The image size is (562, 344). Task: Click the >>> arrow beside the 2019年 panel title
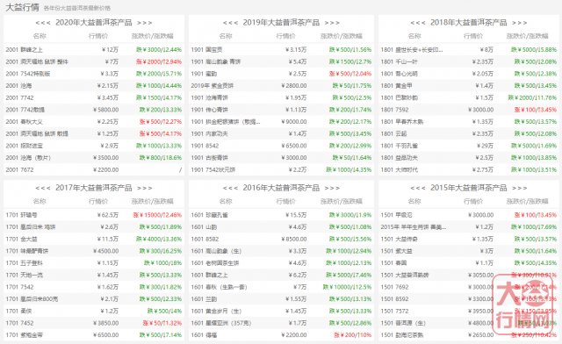[x=332, y=23]
